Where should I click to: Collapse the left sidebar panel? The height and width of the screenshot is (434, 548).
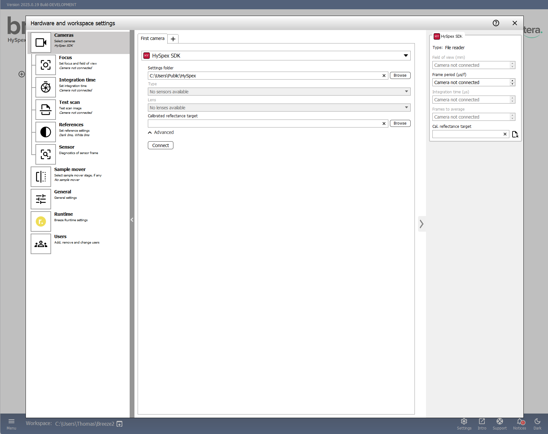point(132,220)
